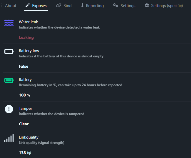Click the link quality signal bars icon
The width and height of the screenshot is (191, 158).
pos(9,138)
